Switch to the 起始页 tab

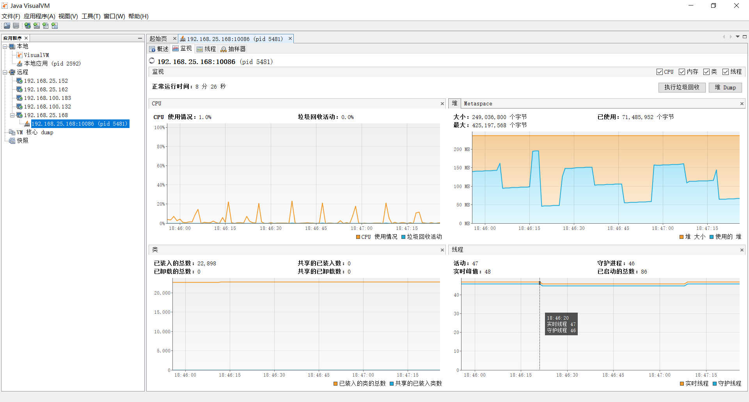[x=158, y=39]
